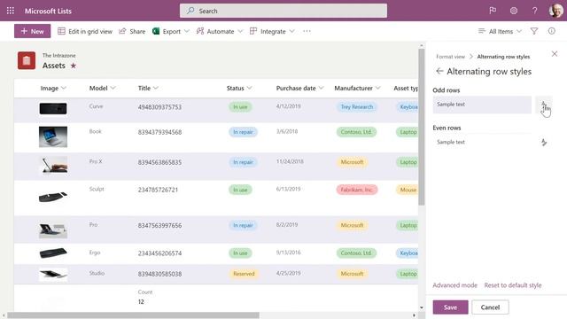567x319 pixels.
Task: Edit odd rows style icon
Action: tap(544, 105)
